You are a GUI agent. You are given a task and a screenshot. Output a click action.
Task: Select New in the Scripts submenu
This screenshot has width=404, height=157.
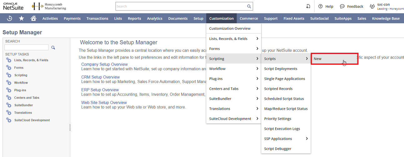pos(334,59)
